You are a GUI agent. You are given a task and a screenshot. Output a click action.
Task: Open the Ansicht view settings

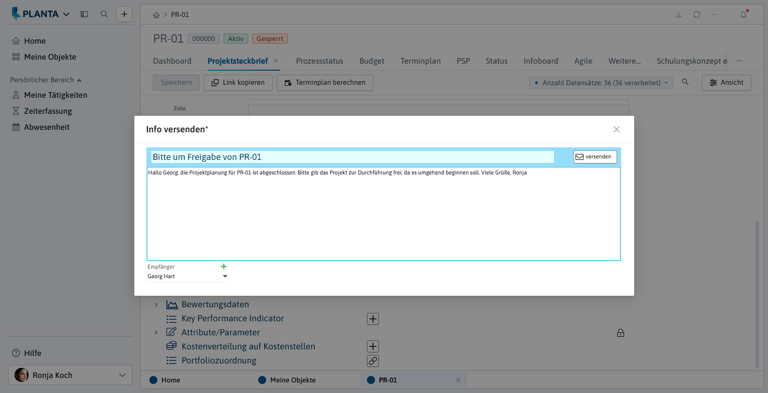point(726,83)
